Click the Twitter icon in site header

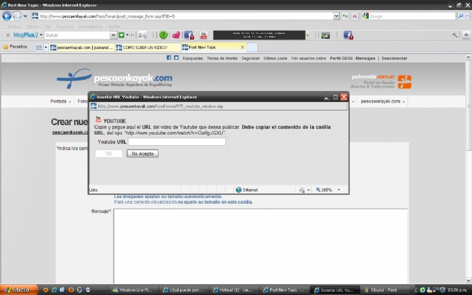click(x=176, y=58)
